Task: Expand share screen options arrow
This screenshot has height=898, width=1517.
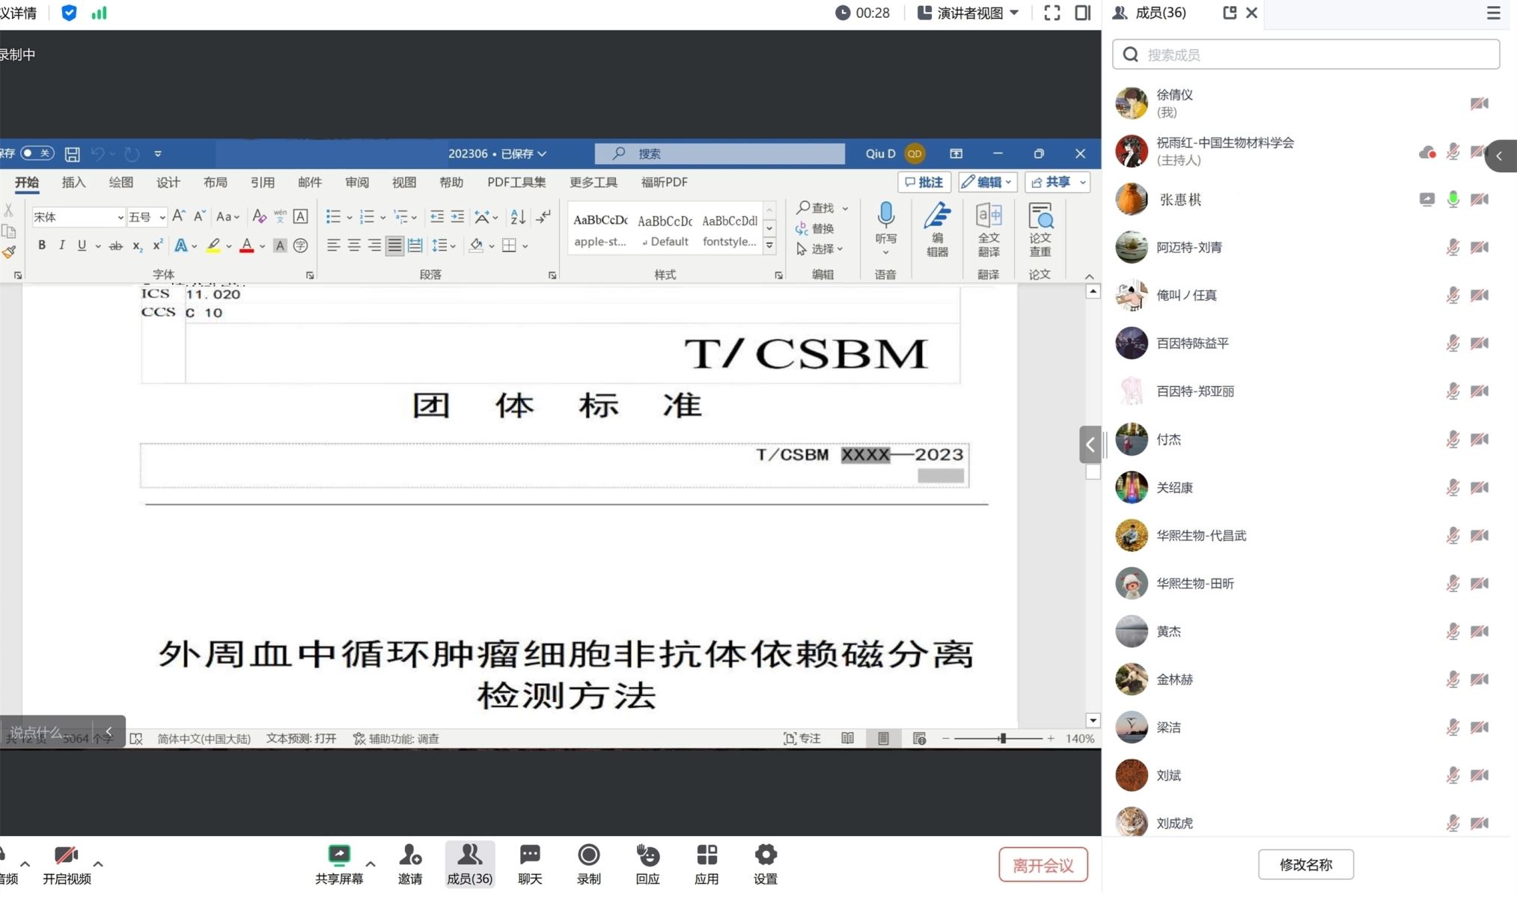Action: click(370, 864)
